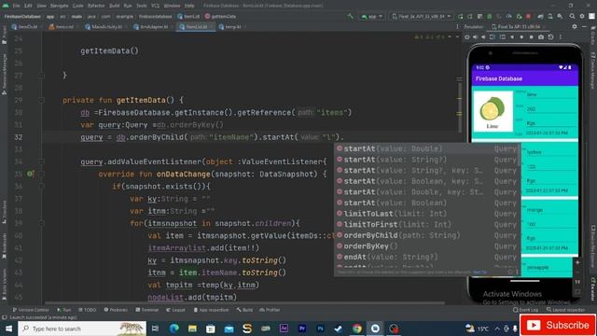Open the Tools menu
597x336 pixels.
pos(142,6)
